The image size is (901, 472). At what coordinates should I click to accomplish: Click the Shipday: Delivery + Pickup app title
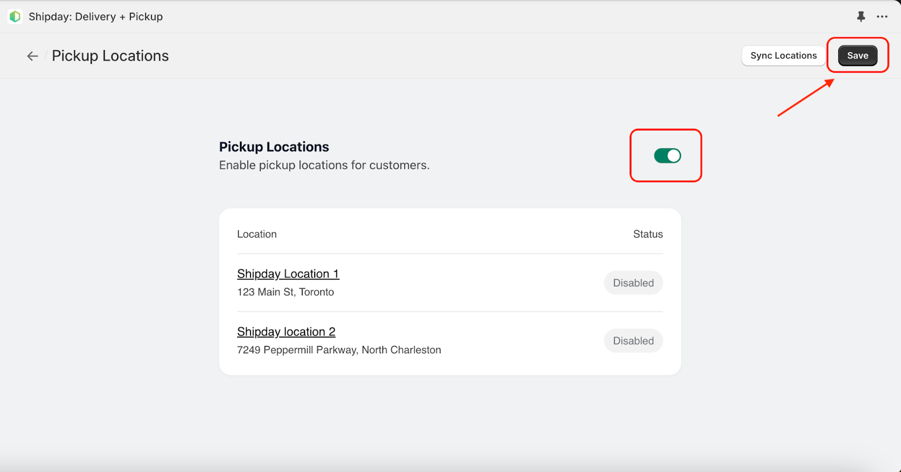coord(96,17)
